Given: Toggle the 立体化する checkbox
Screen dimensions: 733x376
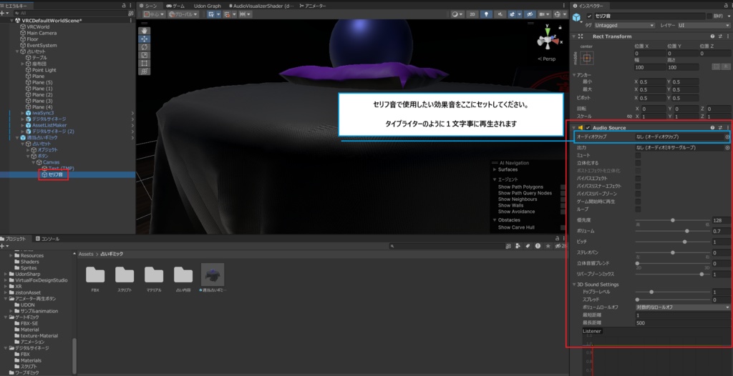Looking at the screenshot, I should point(638,163).
